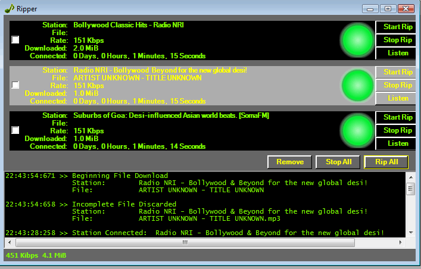Start Rip for Radio NRI Bollywood & Beyond
The image size is (421, 269).
tap(396, 72)
